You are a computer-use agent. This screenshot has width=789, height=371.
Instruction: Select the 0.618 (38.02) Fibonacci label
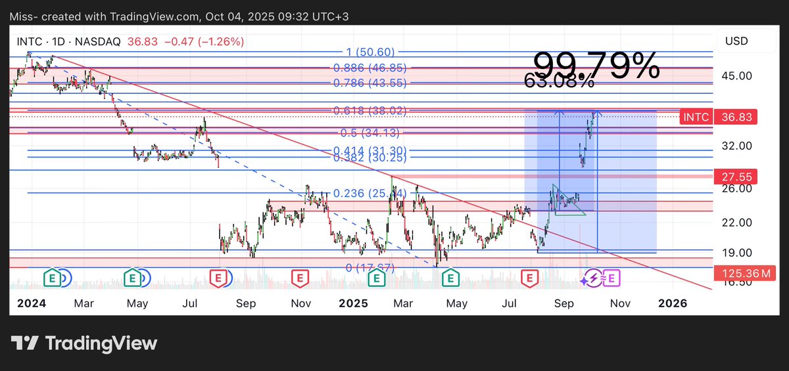pos(370,111)
